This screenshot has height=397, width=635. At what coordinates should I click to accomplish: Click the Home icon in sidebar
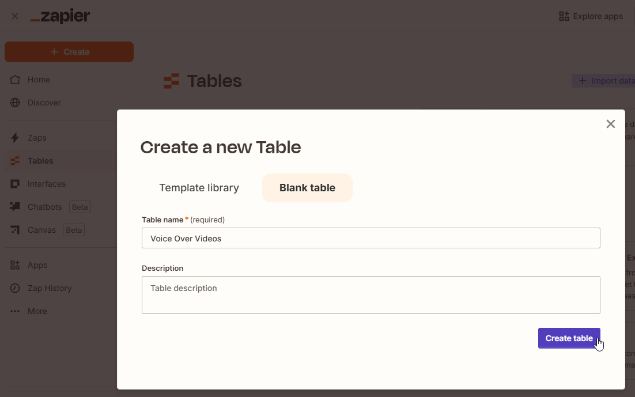pyautogui.click(x=16, y=80)
